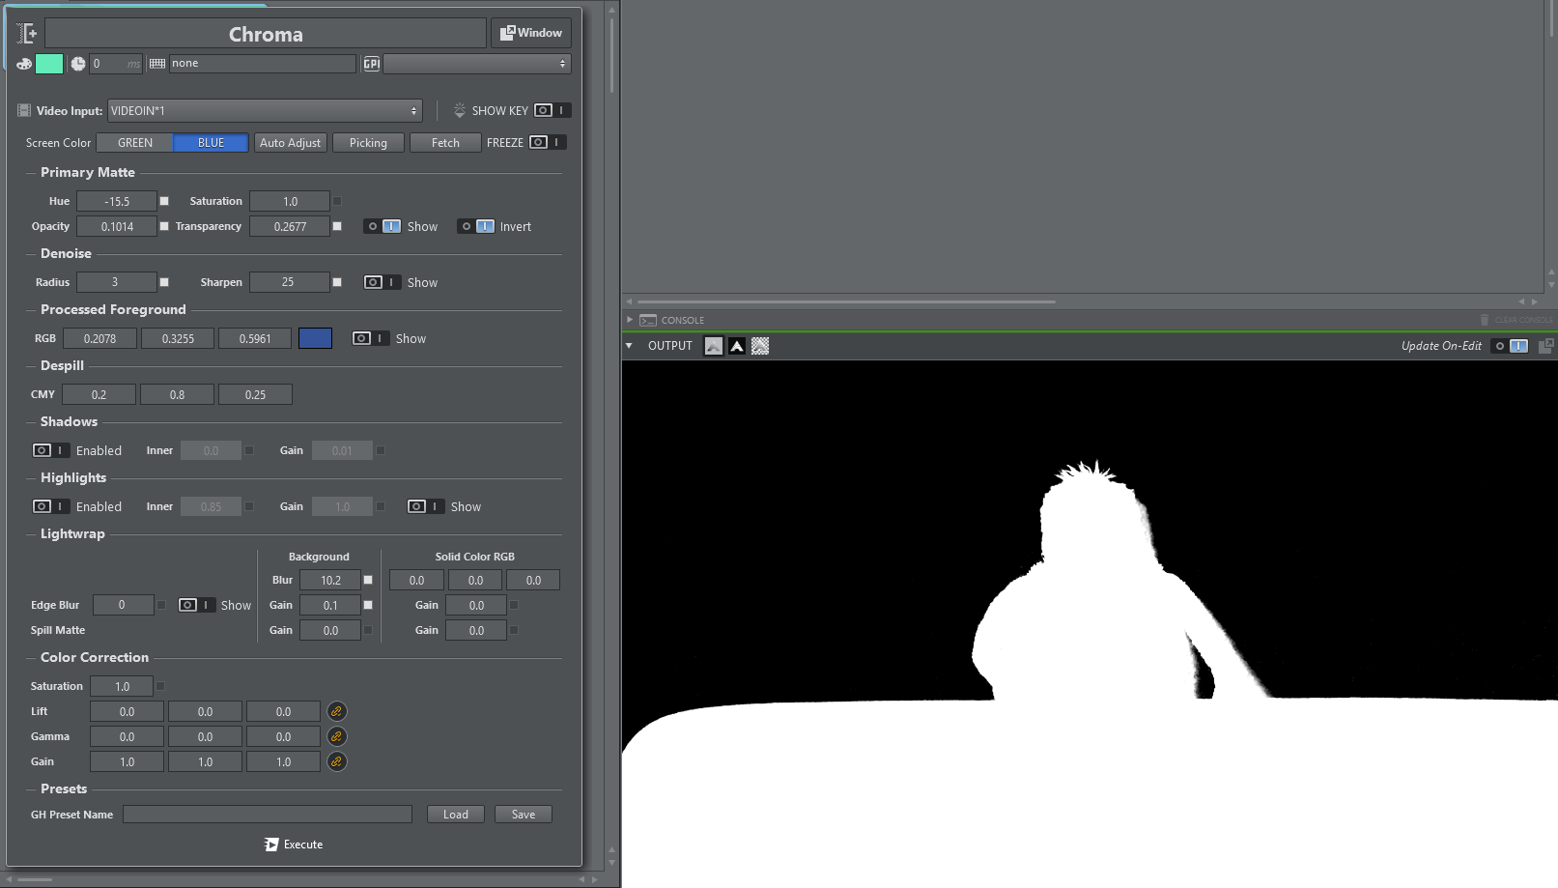Pop out the output panel icon
1558x888 pixels.
pos(1545,346)
